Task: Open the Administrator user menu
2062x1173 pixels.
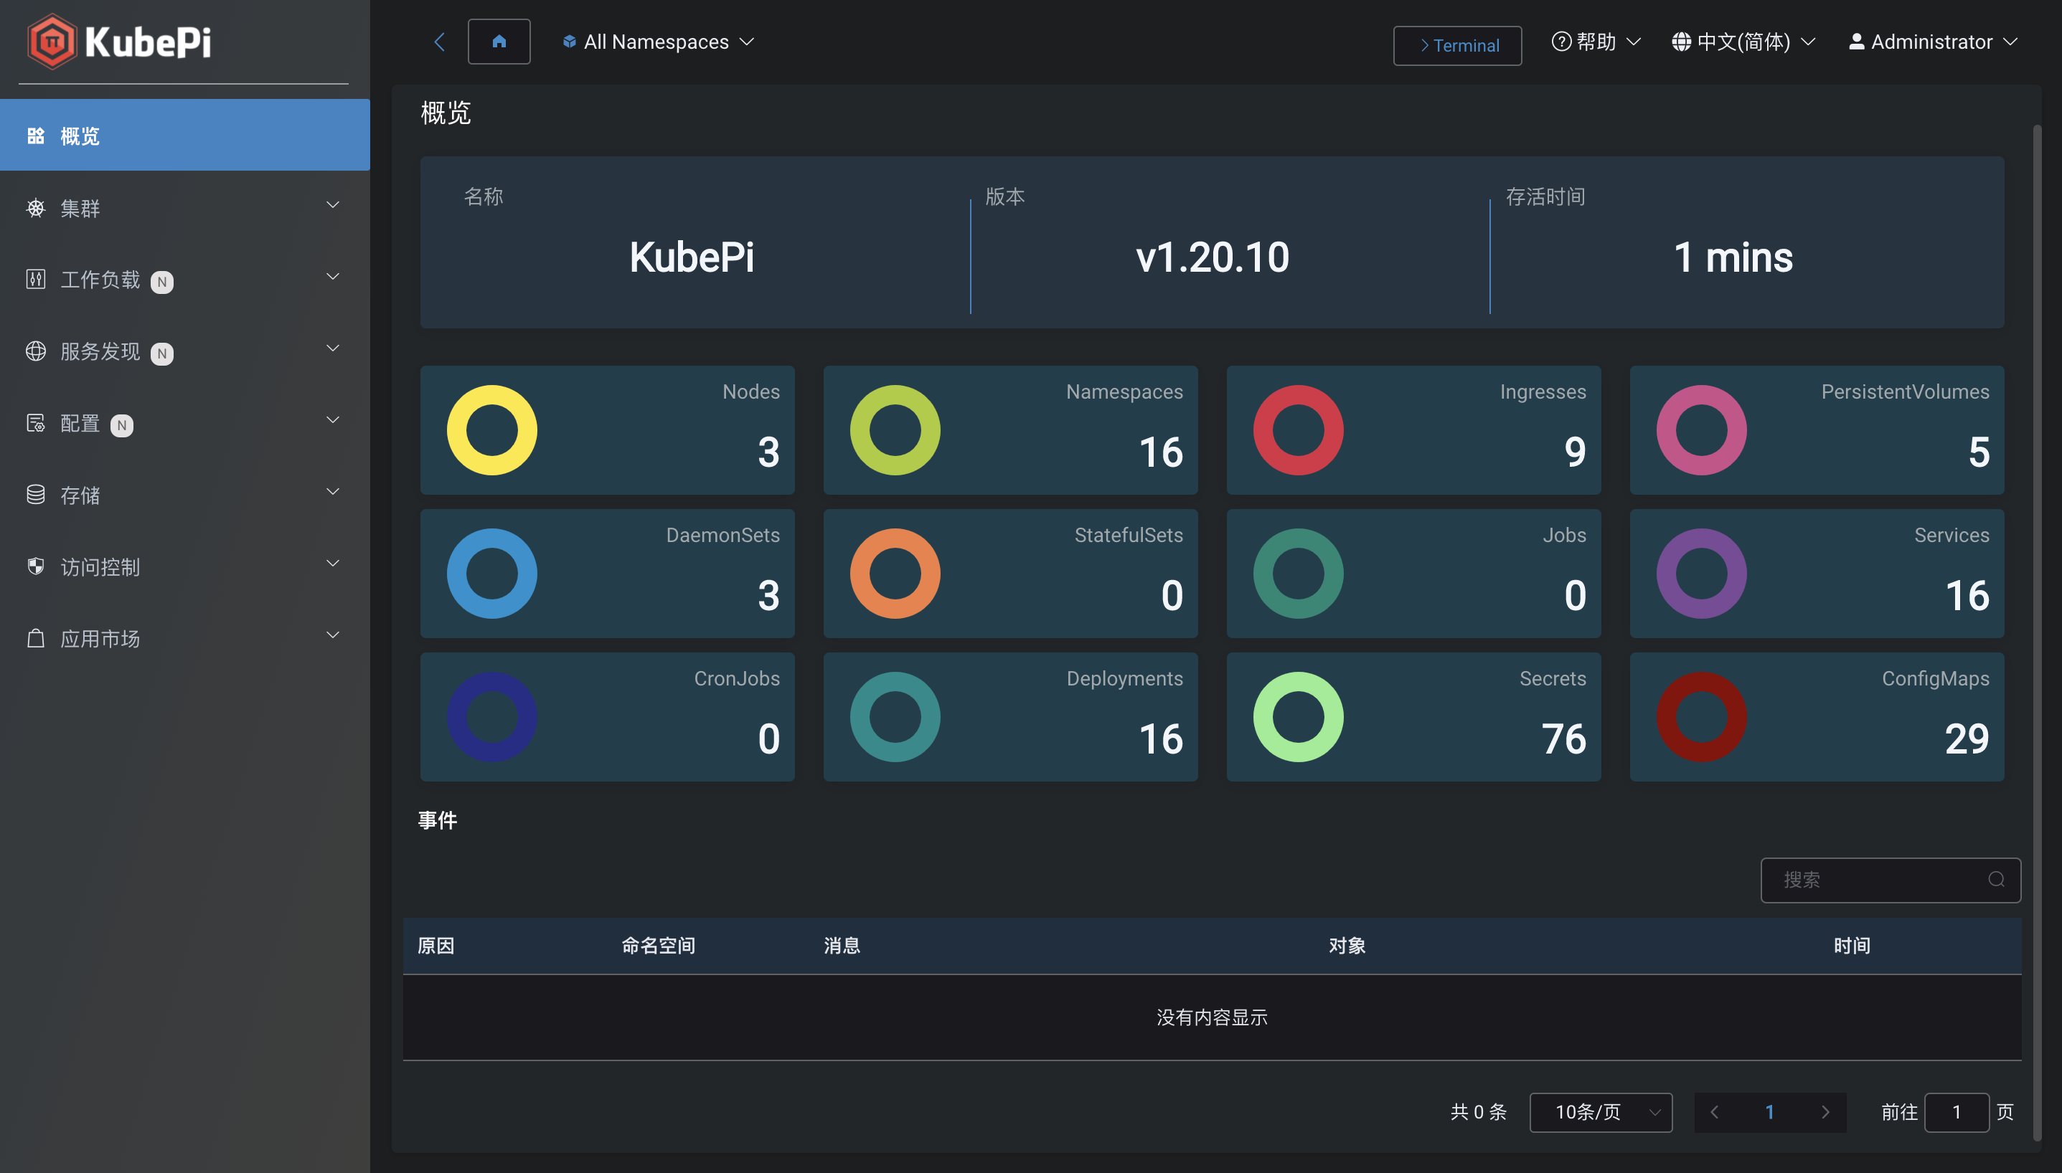Action: tap(1932, 42)
